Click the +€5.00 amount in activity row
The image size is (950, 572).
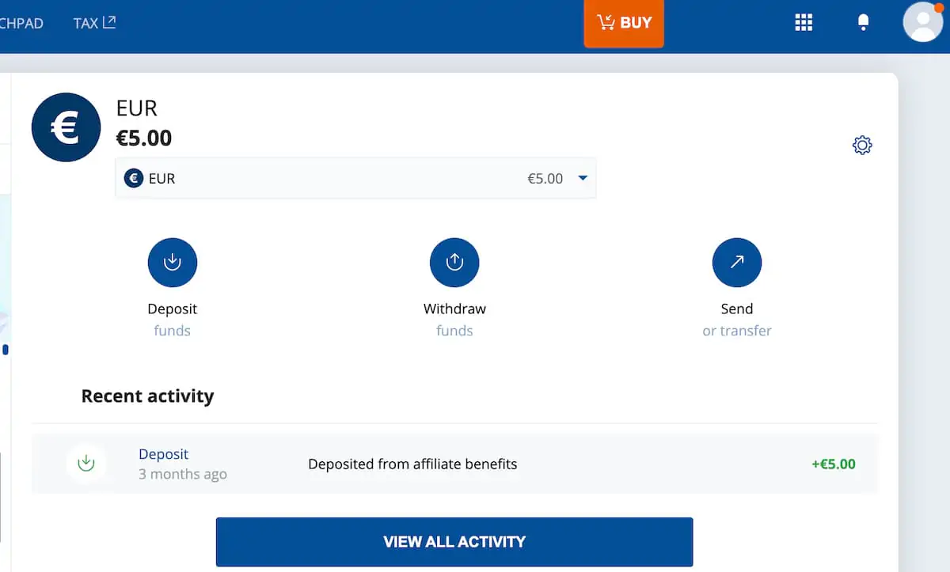click(x=833, y=464)
